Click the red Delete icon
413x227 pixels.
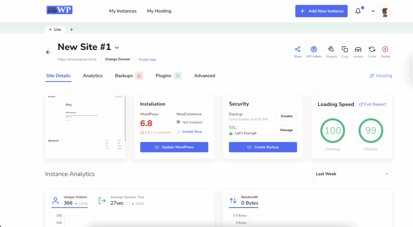click(x=385, y=50)
